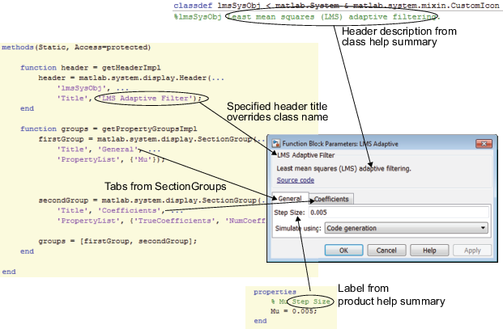Close the Function Block Parameters dialog
Viewport: 503px width, 329px height.
(484, 143)
